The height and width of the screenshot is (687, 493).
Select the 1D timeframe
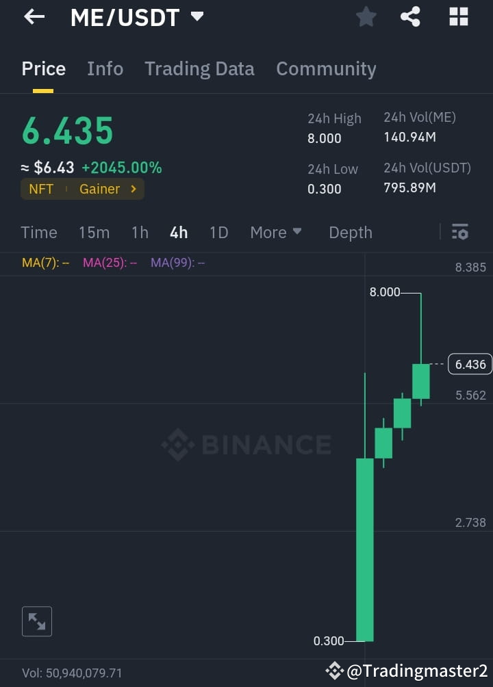coord(218,232)
